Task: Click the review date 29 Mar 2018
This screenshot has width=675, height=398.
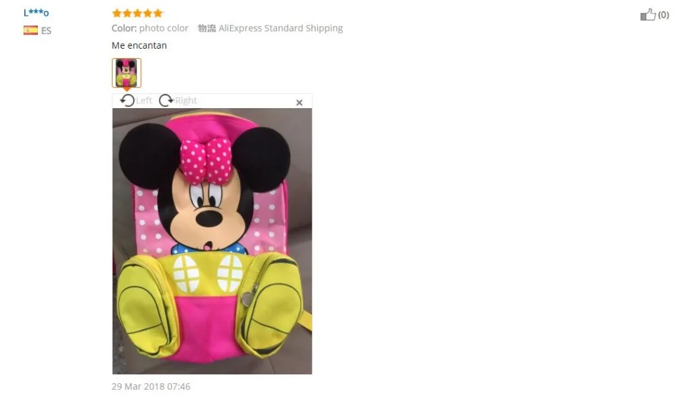Action: point(151,387)
